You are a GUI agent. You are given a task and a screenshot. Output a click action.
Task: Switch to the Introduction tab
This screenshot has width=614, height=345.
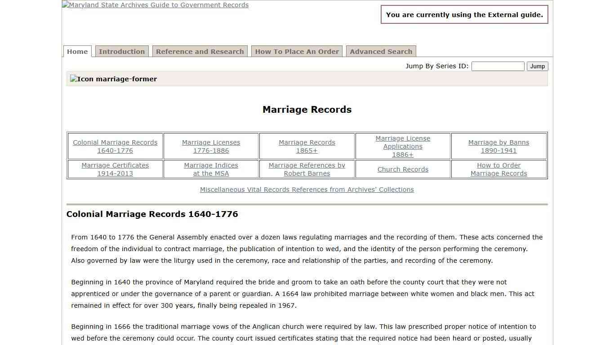[x=122, y=51]
